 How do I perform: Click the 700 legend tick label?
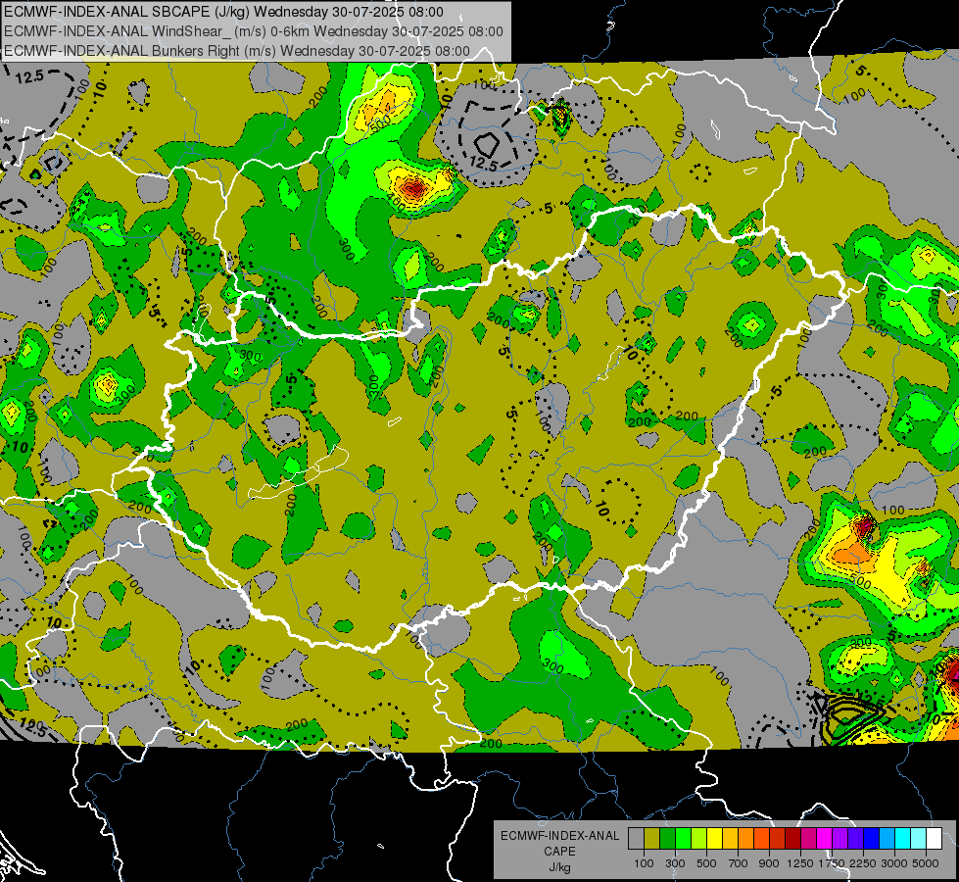coord(739,863)
